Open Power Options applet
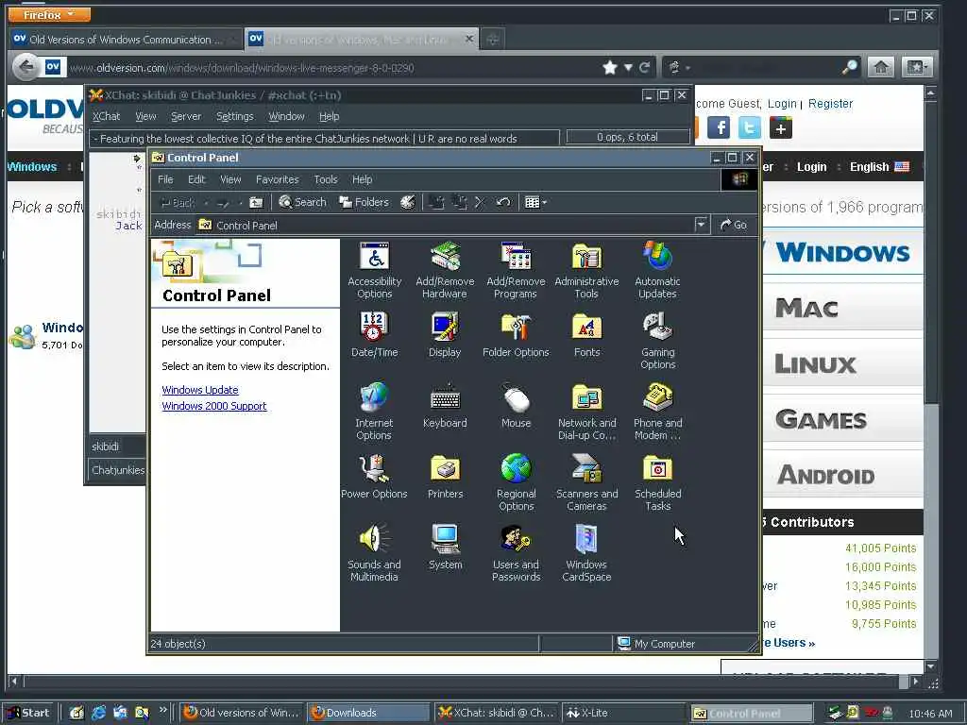The height and width of the screenshot is (725, 967). coord(374,476)
